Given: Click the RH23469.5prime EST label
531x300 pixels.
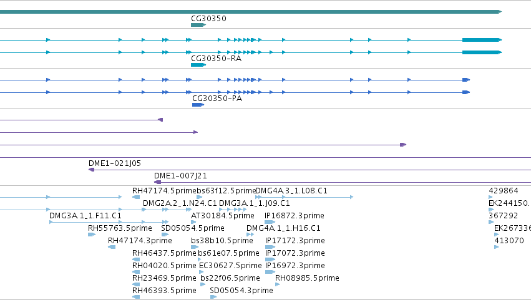Looking at the screenshot, I should pos(164,278).
